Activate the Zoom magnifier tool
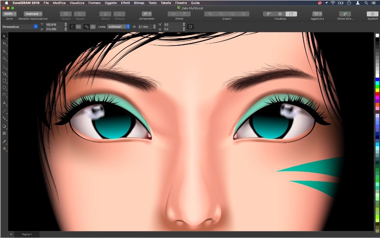 tap(4, 58)
